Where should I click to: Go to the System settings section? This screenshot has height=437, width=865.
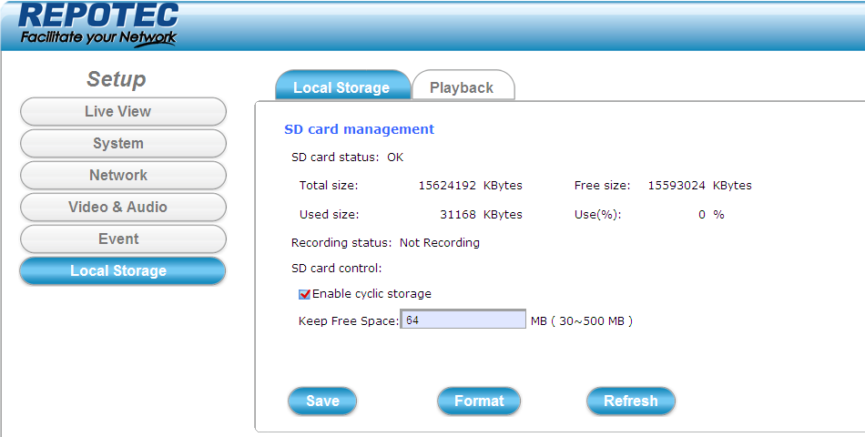pos(122,143)
